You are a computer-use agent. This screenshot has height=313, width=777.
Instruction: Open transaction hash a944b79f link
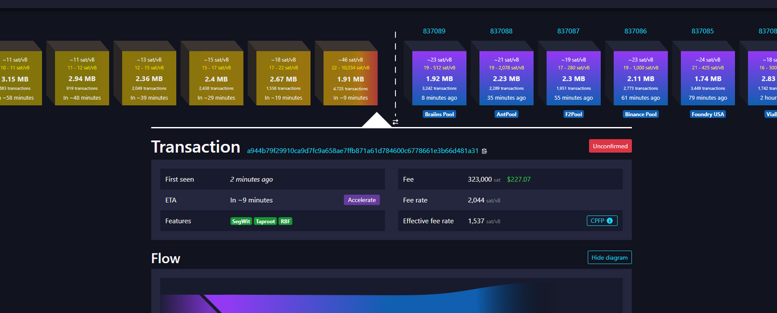click(363, 151)
